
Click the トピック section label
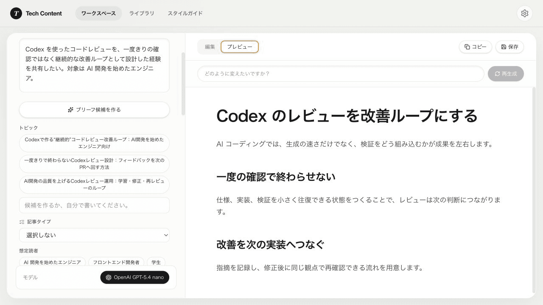coord(28,128)
